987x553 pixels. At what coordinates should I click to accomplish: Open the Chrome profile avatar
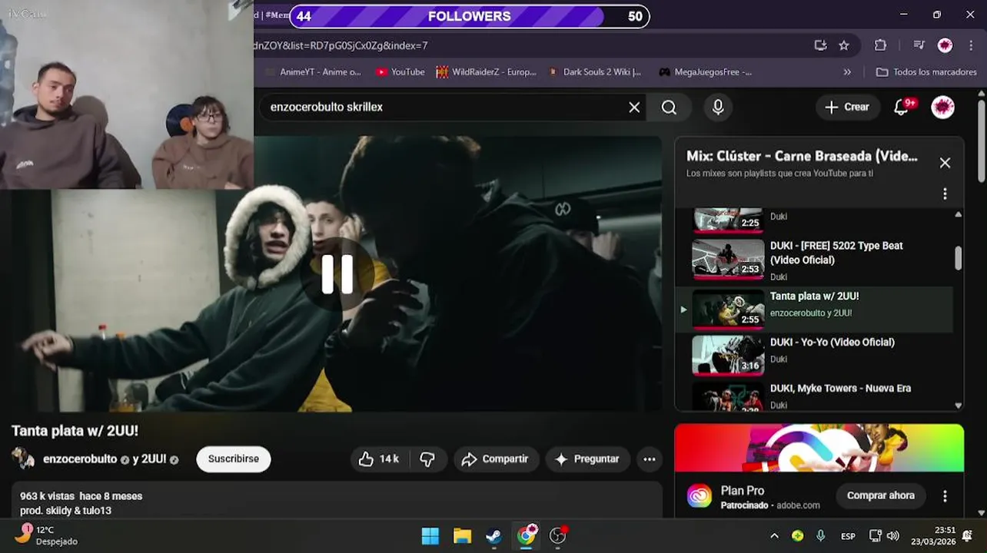[945, 45]
